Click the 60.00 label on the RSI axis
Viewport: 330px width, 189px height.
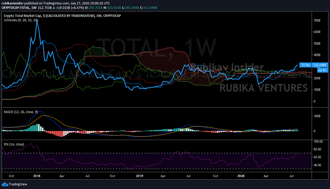click(x=317, y=157)
